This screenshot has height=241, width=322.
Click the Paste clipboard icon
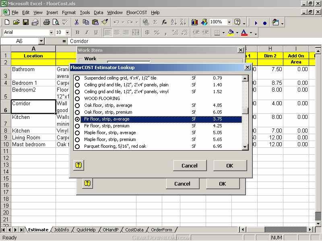[x=95, y=22]
